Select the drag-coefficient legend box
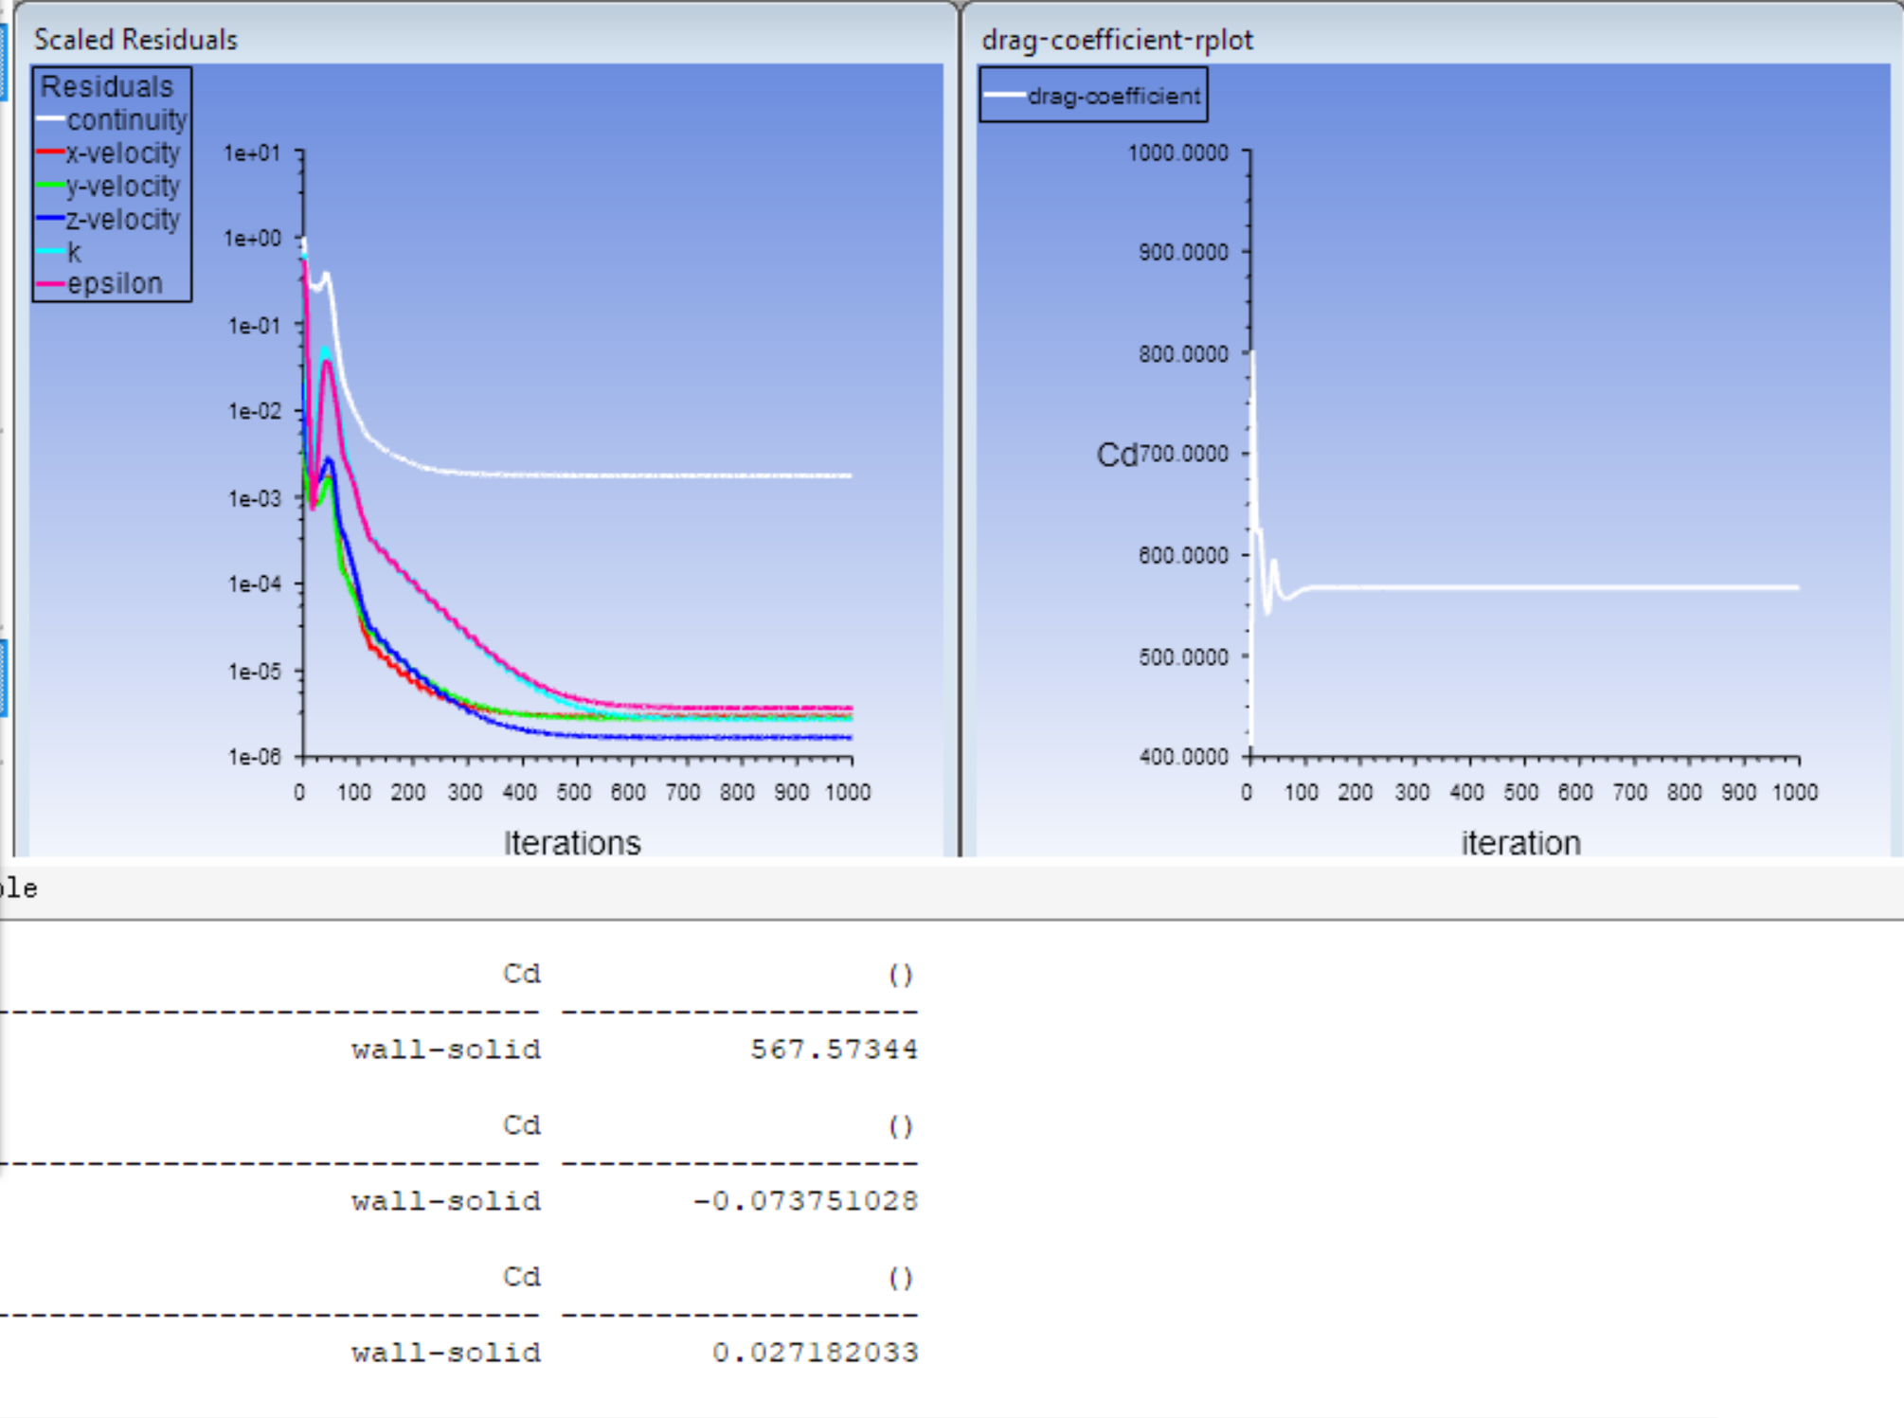This screenshot has width=1904, height=1418. click(1093, 96)
